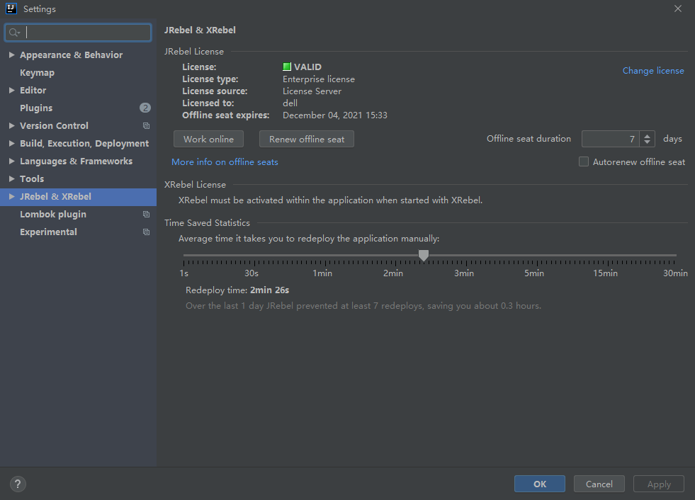The image size is (695, 500).
Task: Select Experimental settings entry
Action: 48,232
